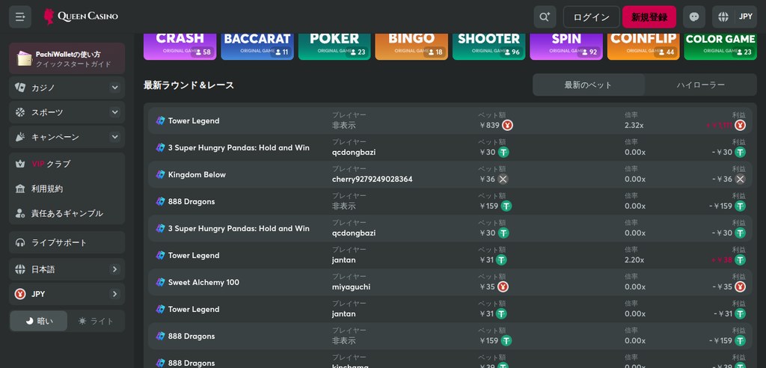Screen dimensions: 766x368
Task: Click the party popper icon beside キャンペーン
Action: [x=20, y=137]
